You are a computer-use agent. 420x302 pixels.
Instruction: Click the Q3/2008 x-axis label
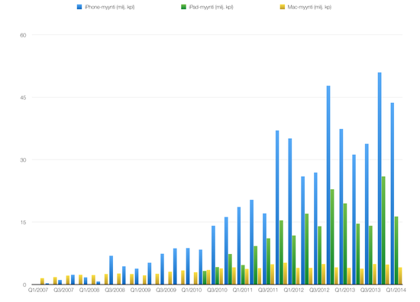tap(115, 290)
